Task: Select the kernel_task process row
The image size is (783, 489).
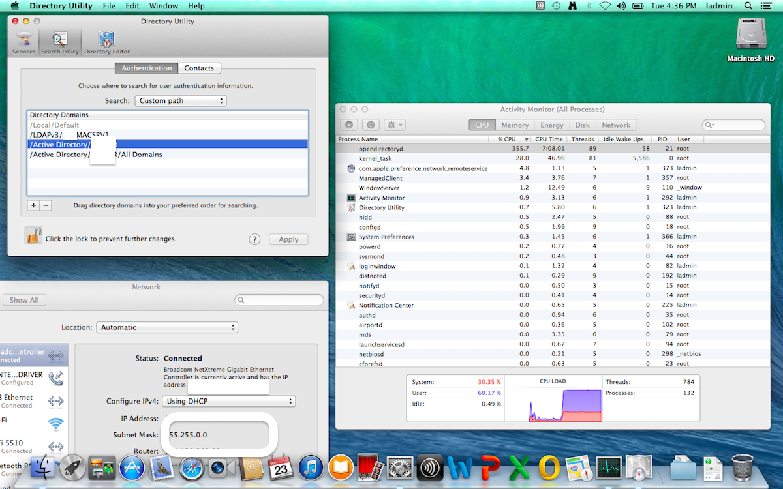Action: [553, 158]
